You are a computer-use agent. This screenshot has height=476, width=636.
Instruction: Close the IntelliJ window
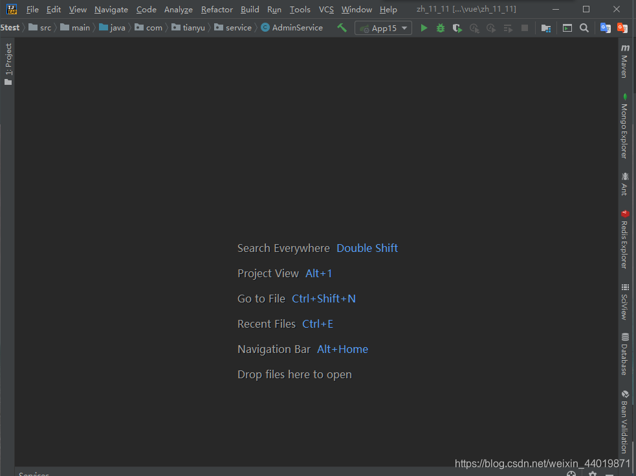[x=617, y=9]
